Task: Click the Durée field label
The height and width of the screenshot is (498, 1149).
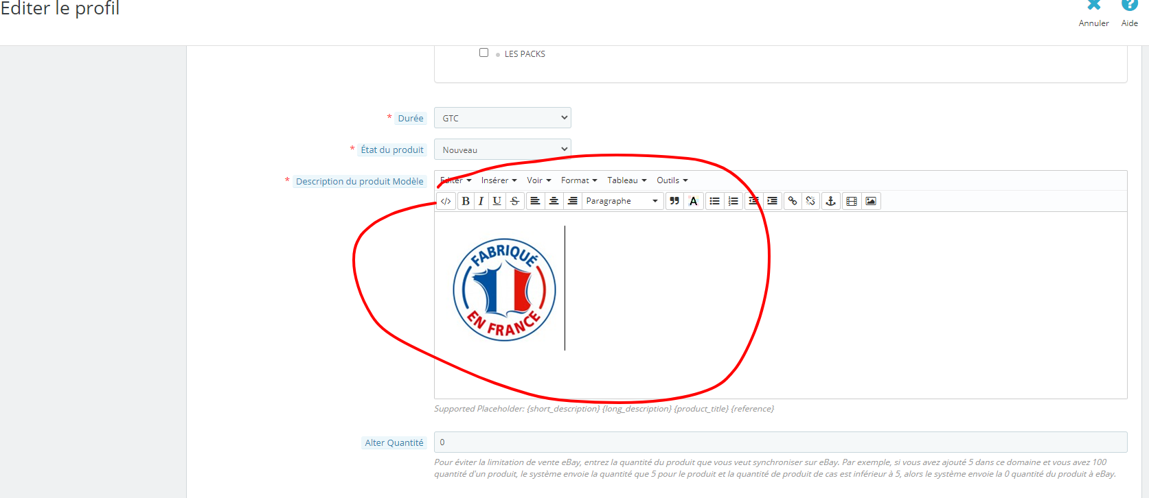Action: tap(411, 118)
